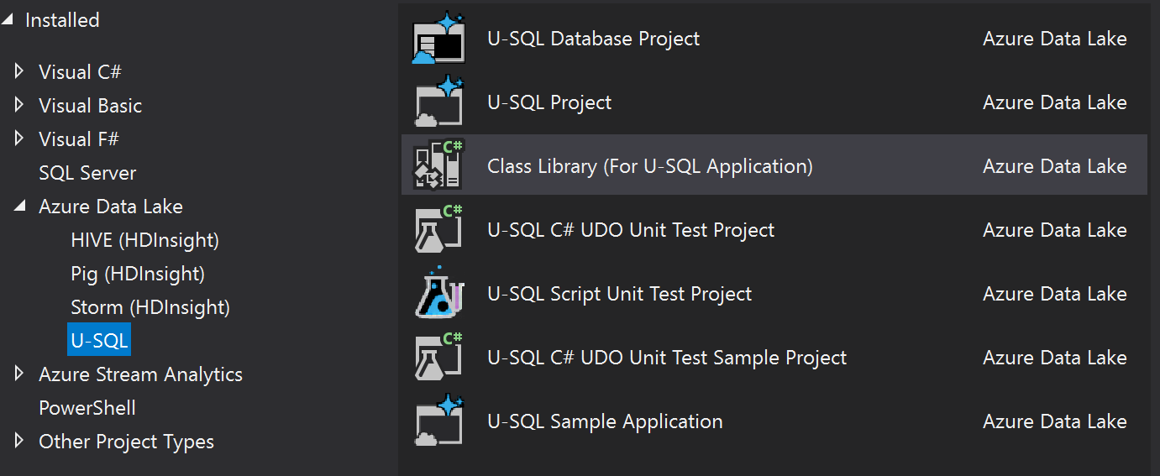Click the U-SQL C# UDO Unit Test Project icon

pos(439,230)
